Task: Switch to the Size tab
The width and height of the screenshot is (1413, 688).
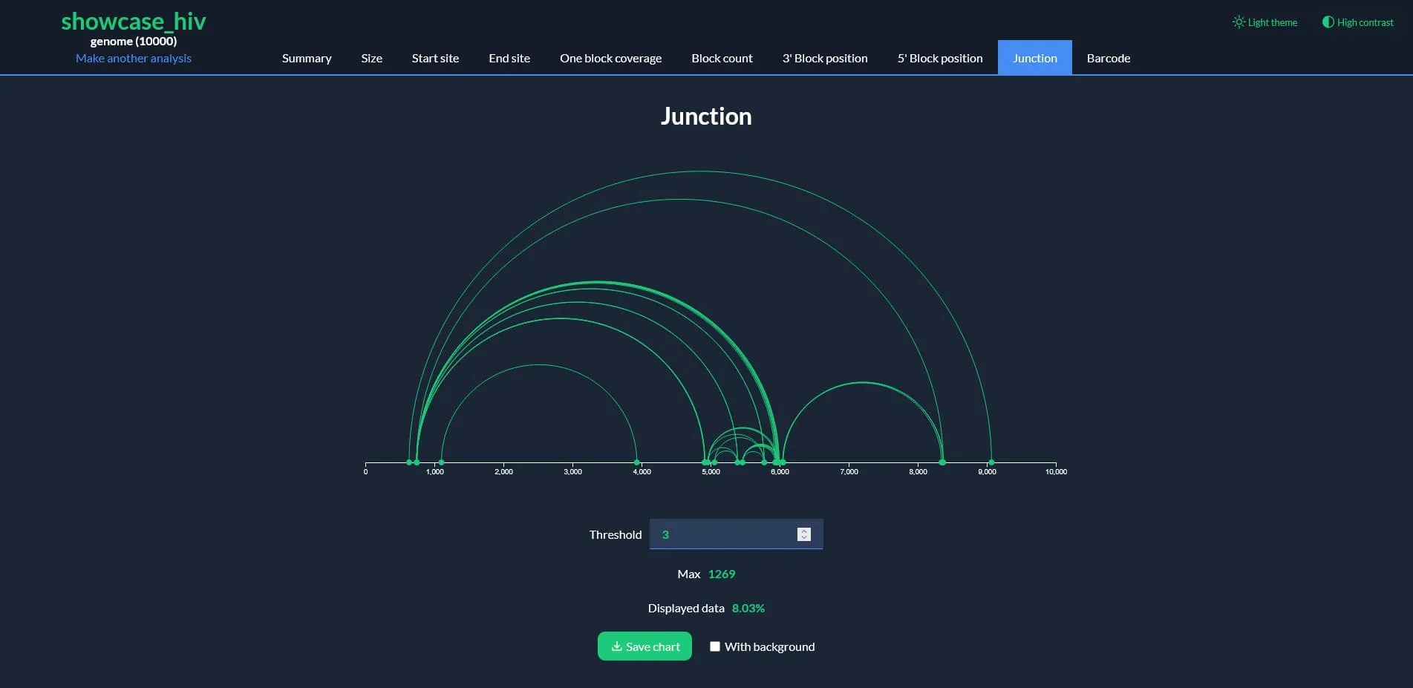Action: [371, 58]
